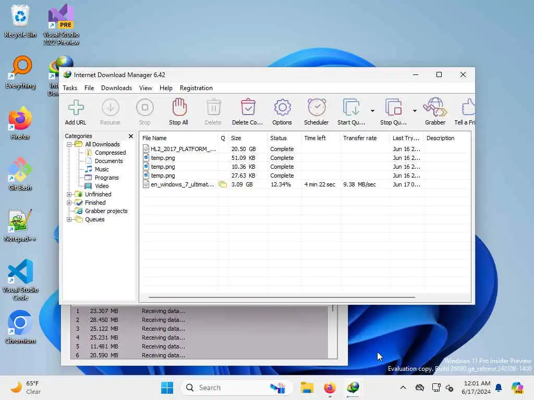Select Grabber projects in the tree
The height and width of the screenshot is (400, 534).
click(106, 211)
